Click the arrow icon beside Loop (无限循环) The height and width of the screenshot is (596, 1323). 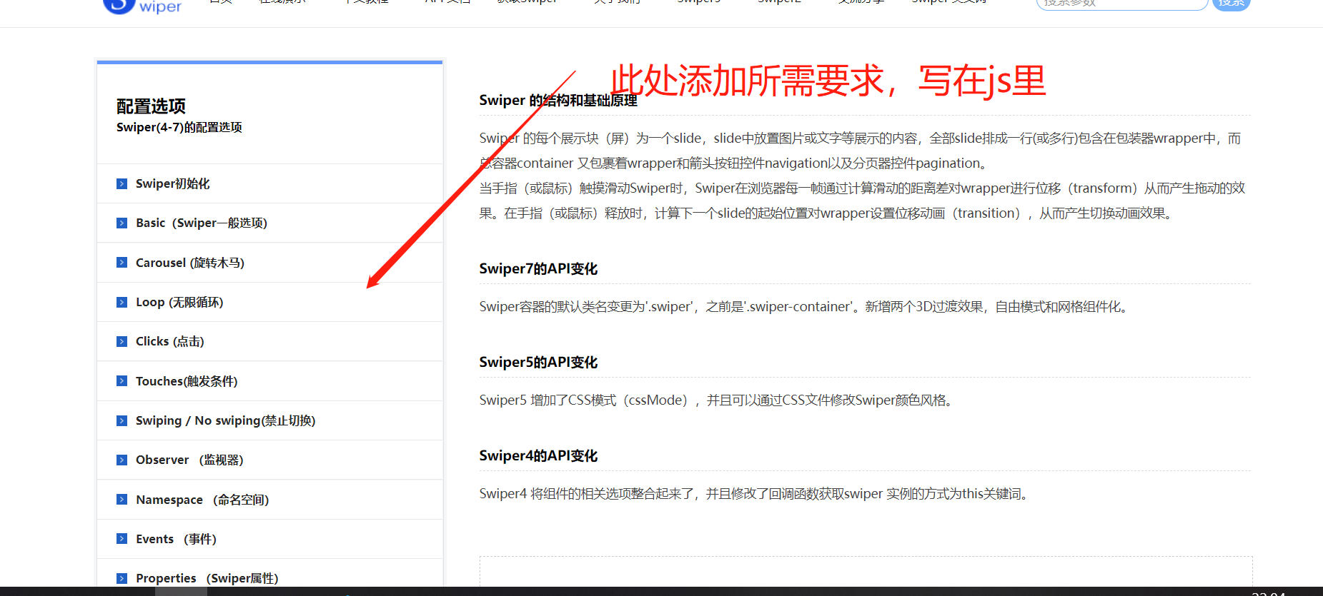click(122, 302)
